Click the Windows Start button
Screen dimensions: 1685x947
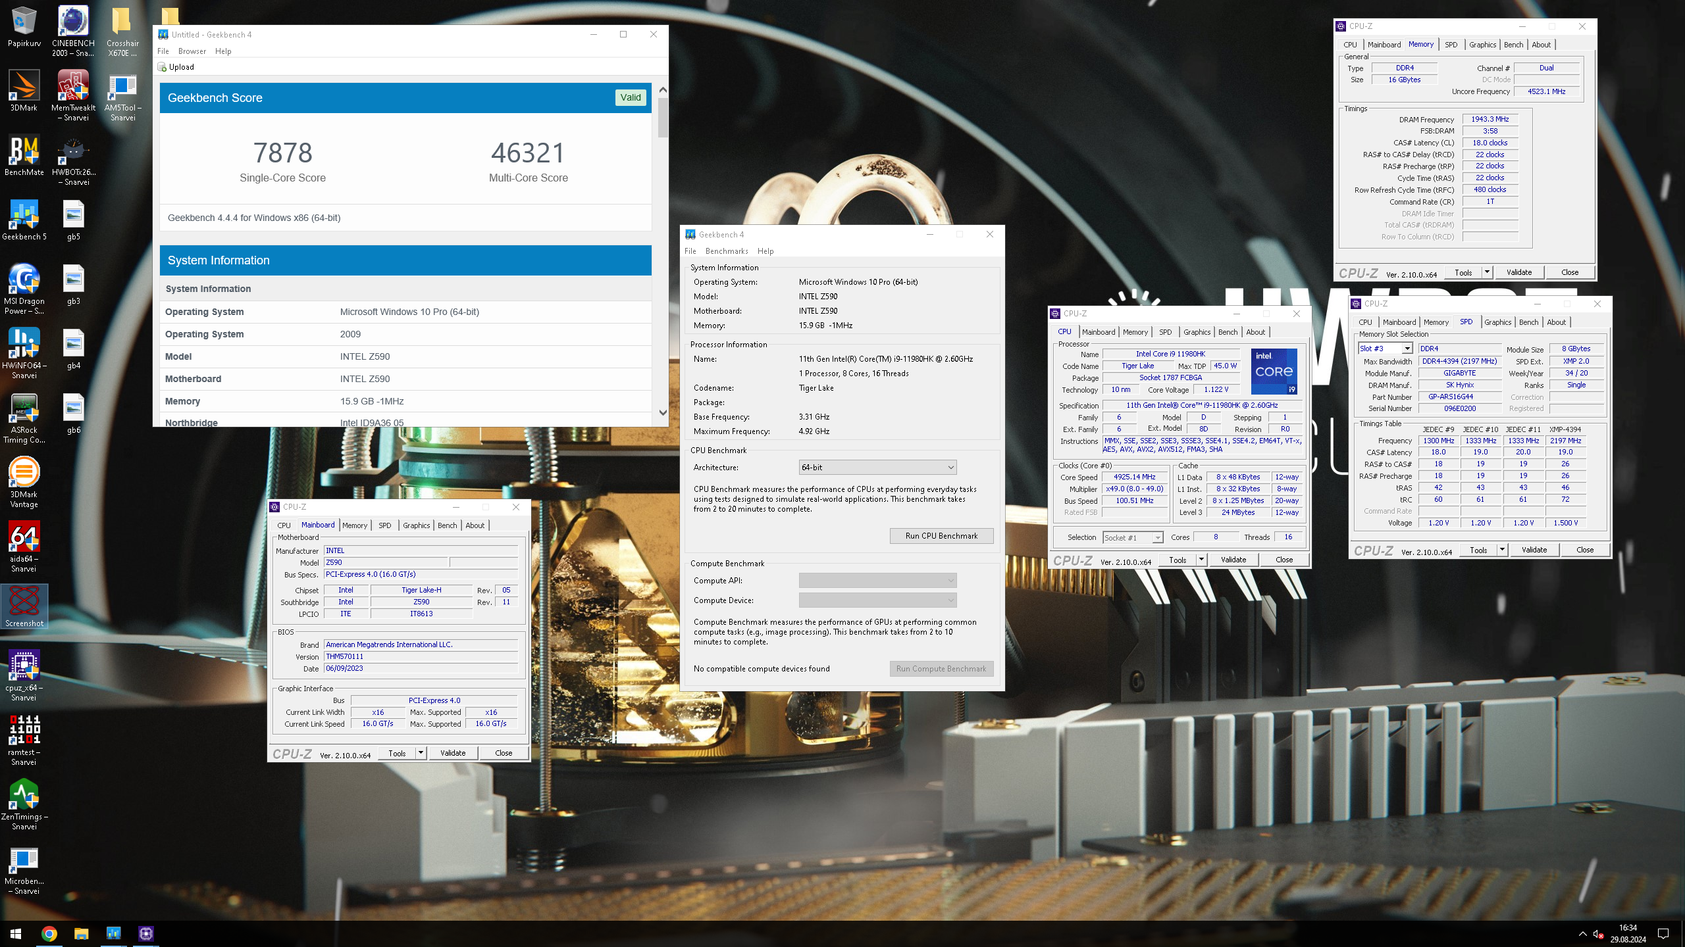click(16, 933)
